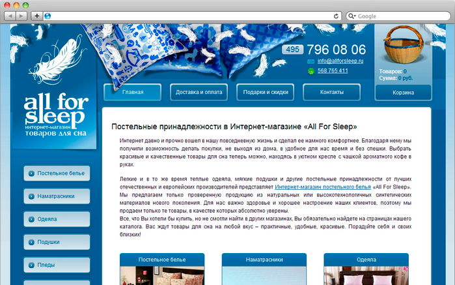Go back with the browser back arrow
Screen dimensions: 455x285
10,16
